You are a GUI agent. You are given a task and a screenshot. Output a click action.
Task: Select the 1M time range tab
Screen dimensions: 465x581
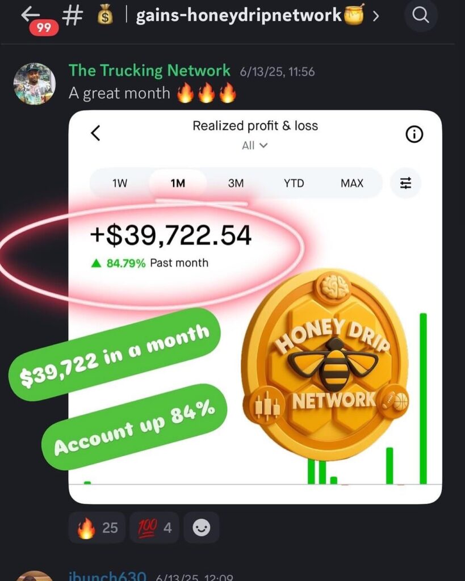pos(178,183)
